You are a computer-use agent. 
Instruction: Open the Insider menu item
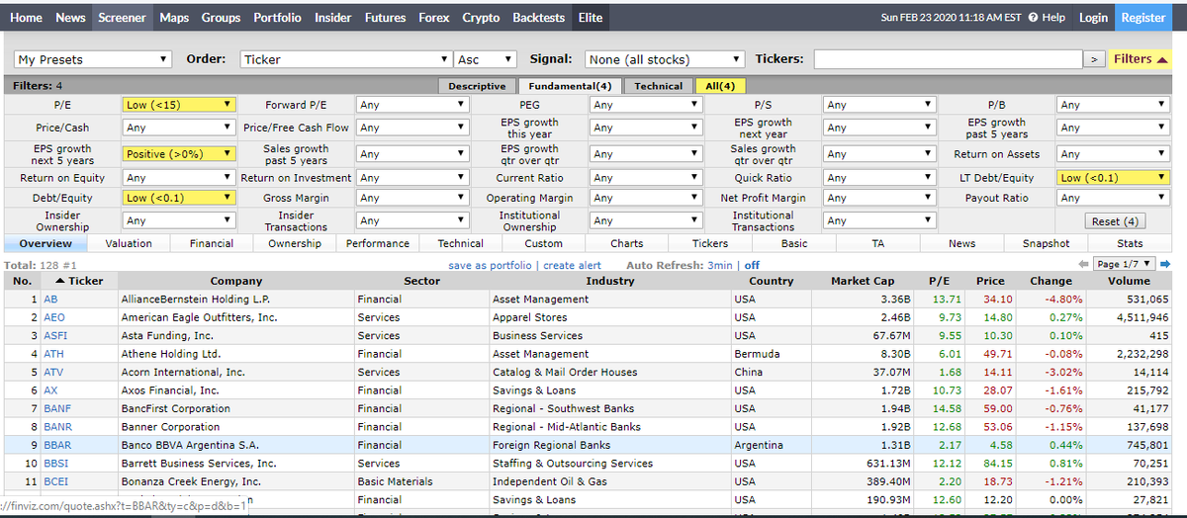(333, 18)
